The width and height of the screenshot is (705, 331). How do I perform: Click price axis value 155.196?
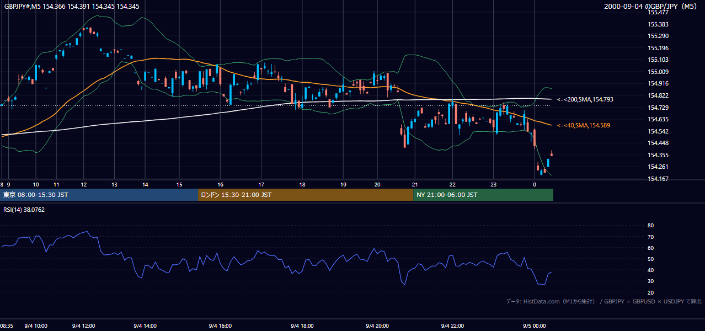click(658, 48)
